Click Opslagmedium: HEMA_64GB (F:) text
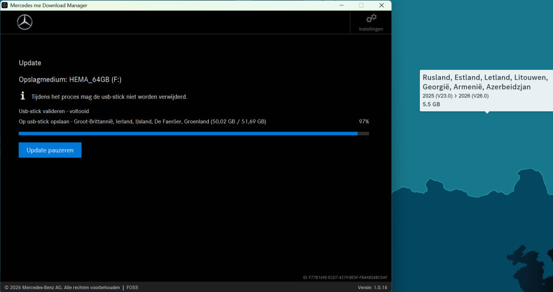Viewport: 553px width, 292px height. pyautogui.click(x=70, y=80)
